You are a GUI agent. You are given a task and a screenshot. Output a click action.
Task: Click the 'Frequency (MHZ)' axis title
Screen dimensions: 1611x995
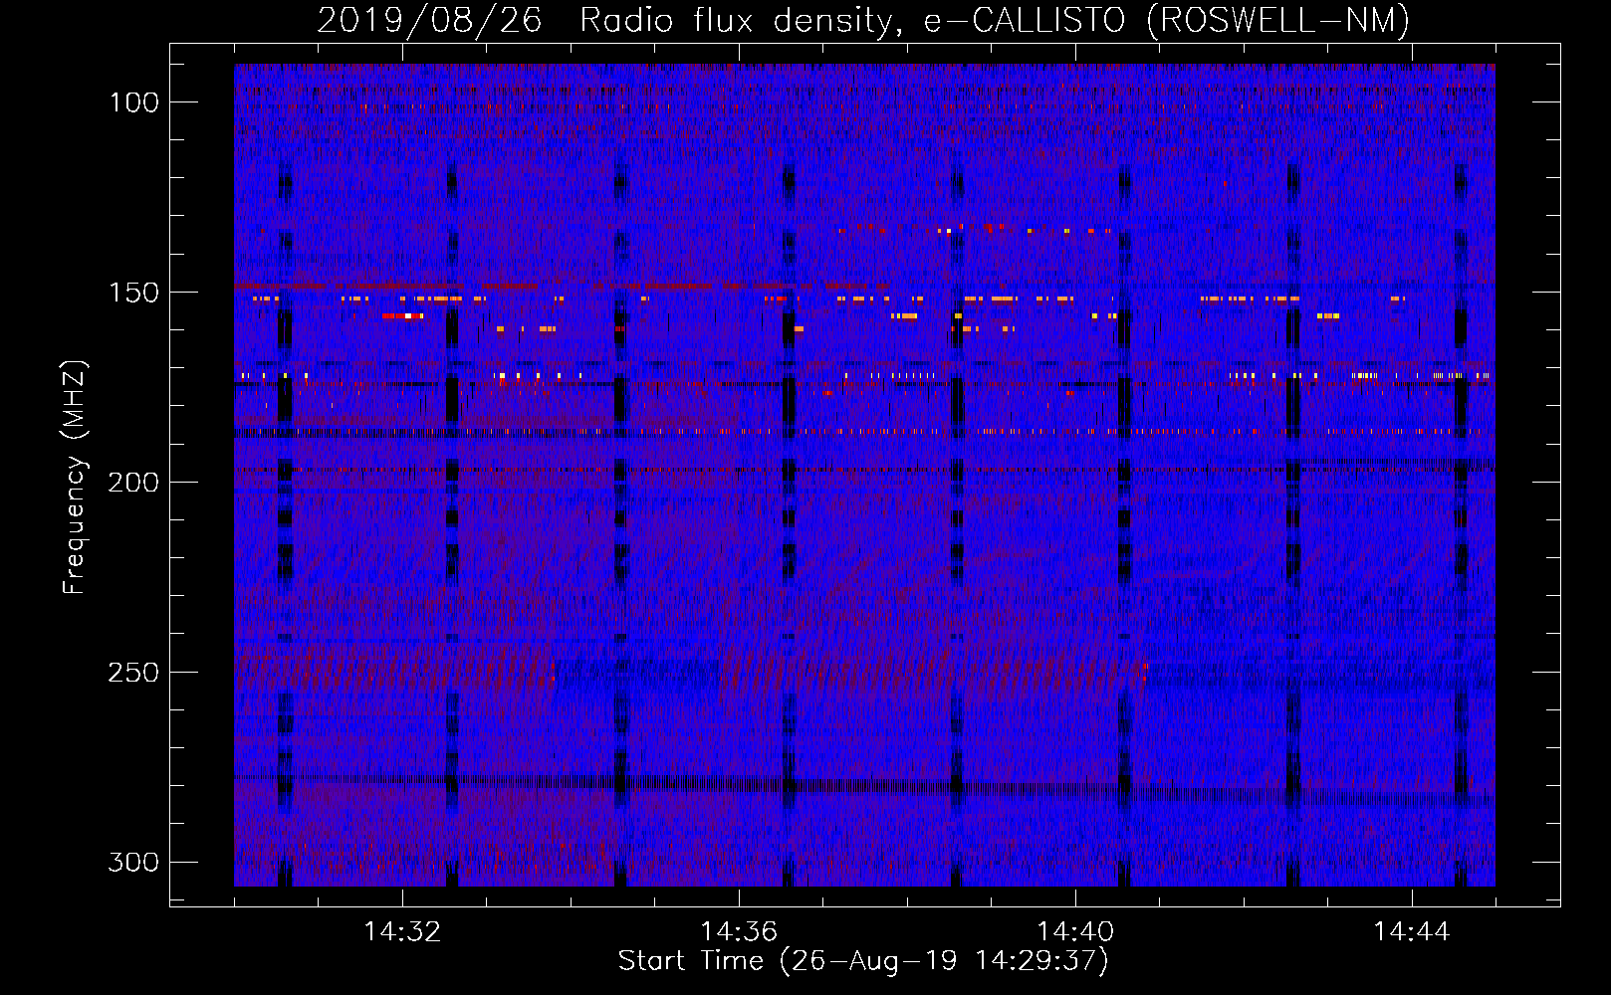pyautogui.click(x=76, y=477)
